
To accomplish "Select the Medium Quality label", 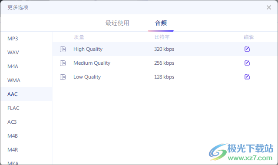I will [92, 63].
